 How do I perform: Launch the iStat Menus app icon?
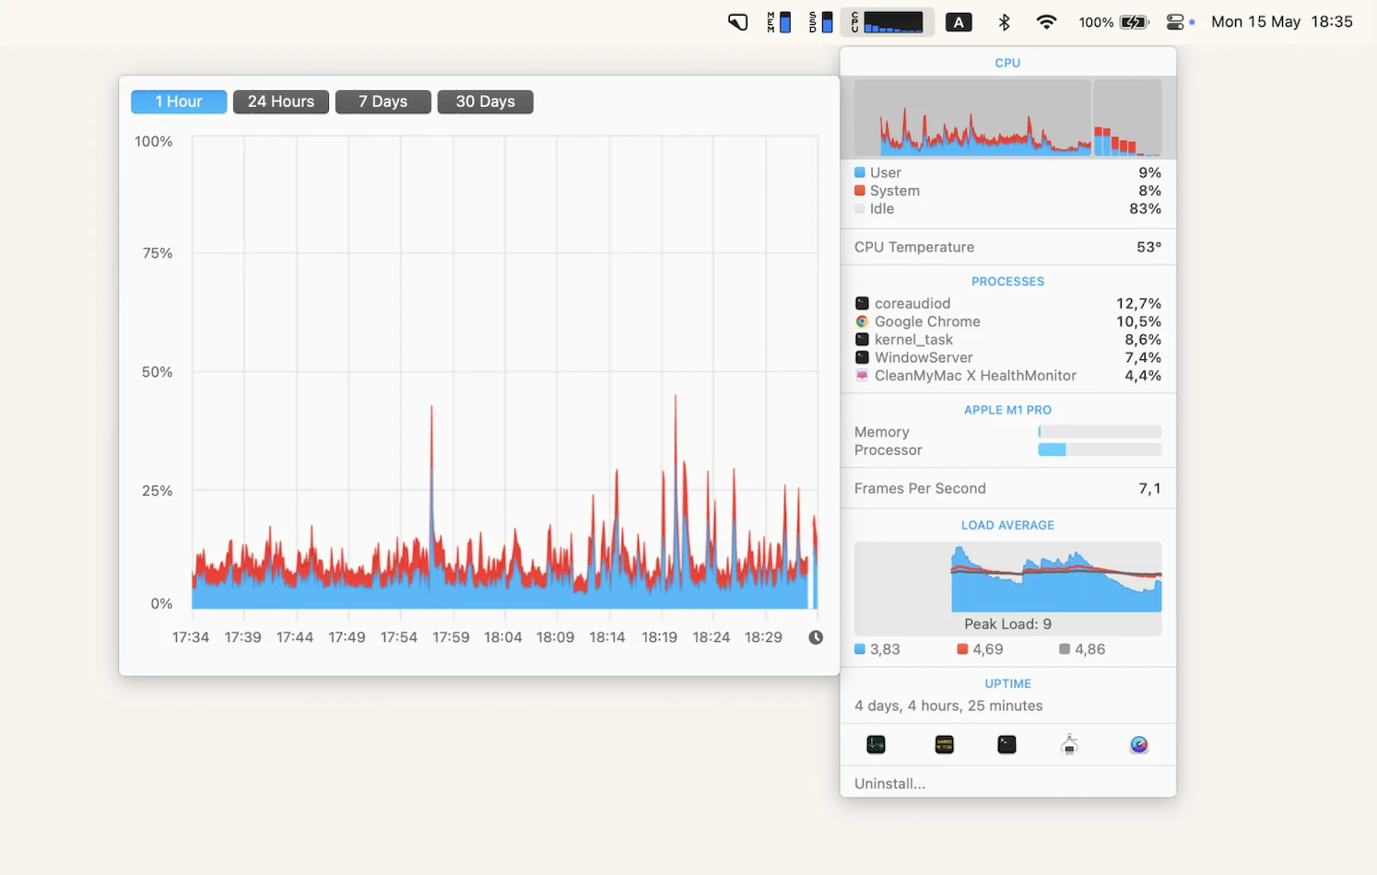pyautogui.click(x=1139, y=744)
